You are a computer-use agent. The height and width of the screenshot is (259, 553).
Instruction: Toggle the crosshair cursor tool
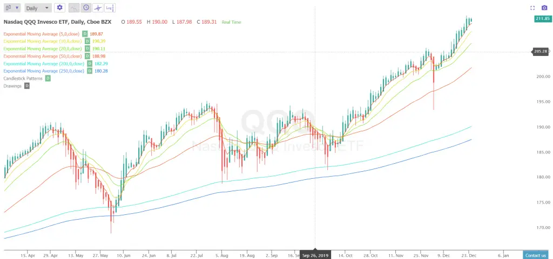(x=98, y=8)
